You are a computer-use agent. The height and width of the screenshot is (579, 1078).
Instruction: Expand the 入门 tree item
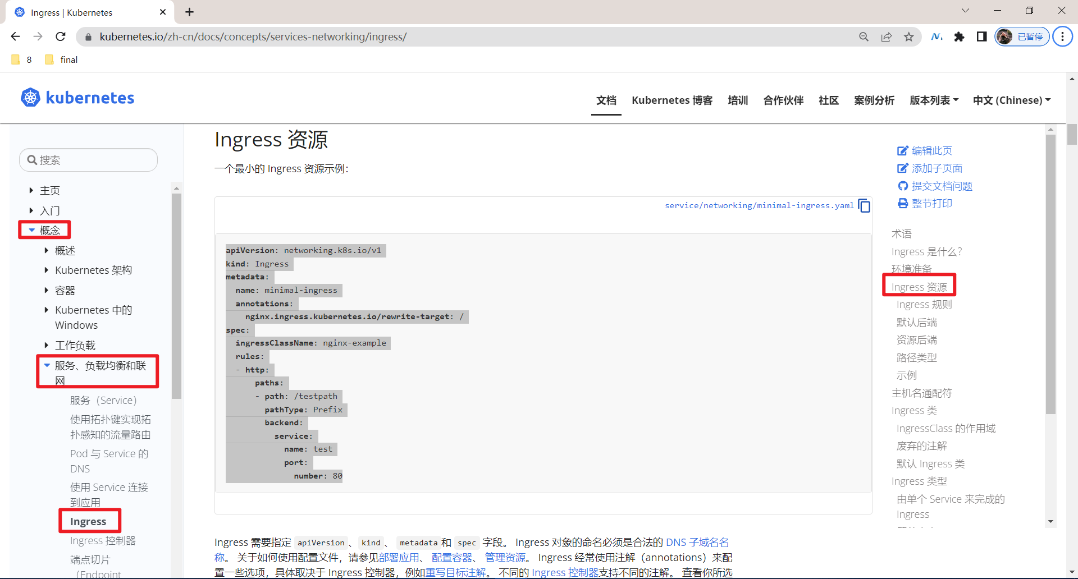point(31,210)
